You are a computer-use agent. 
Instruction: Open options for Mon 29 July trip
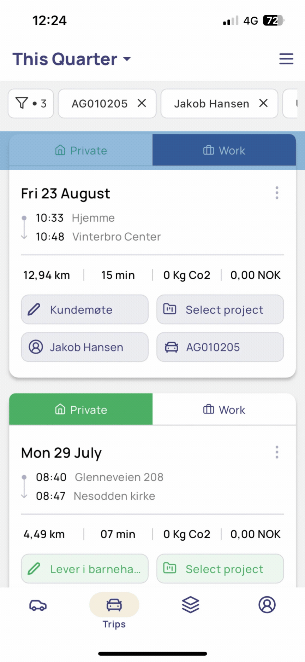coord(277,452)
